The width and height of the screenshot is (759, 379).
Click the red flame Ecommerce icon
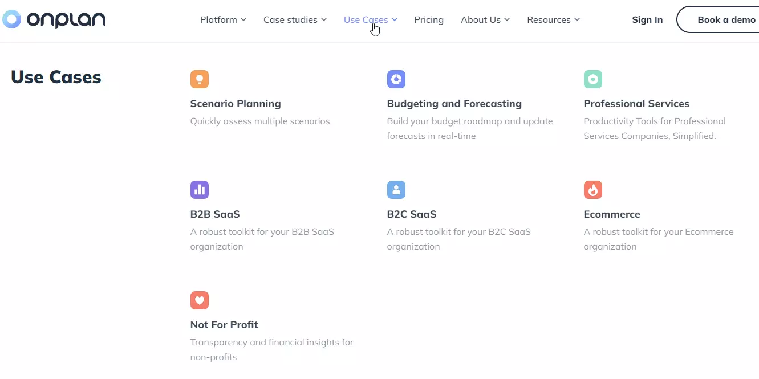tap(593, 190)
